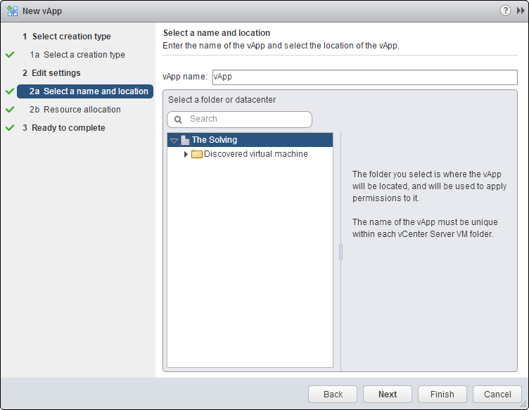Click into the vApp name text field
The height and width of the screenshot is (410, 529).
tap(364, 77)
